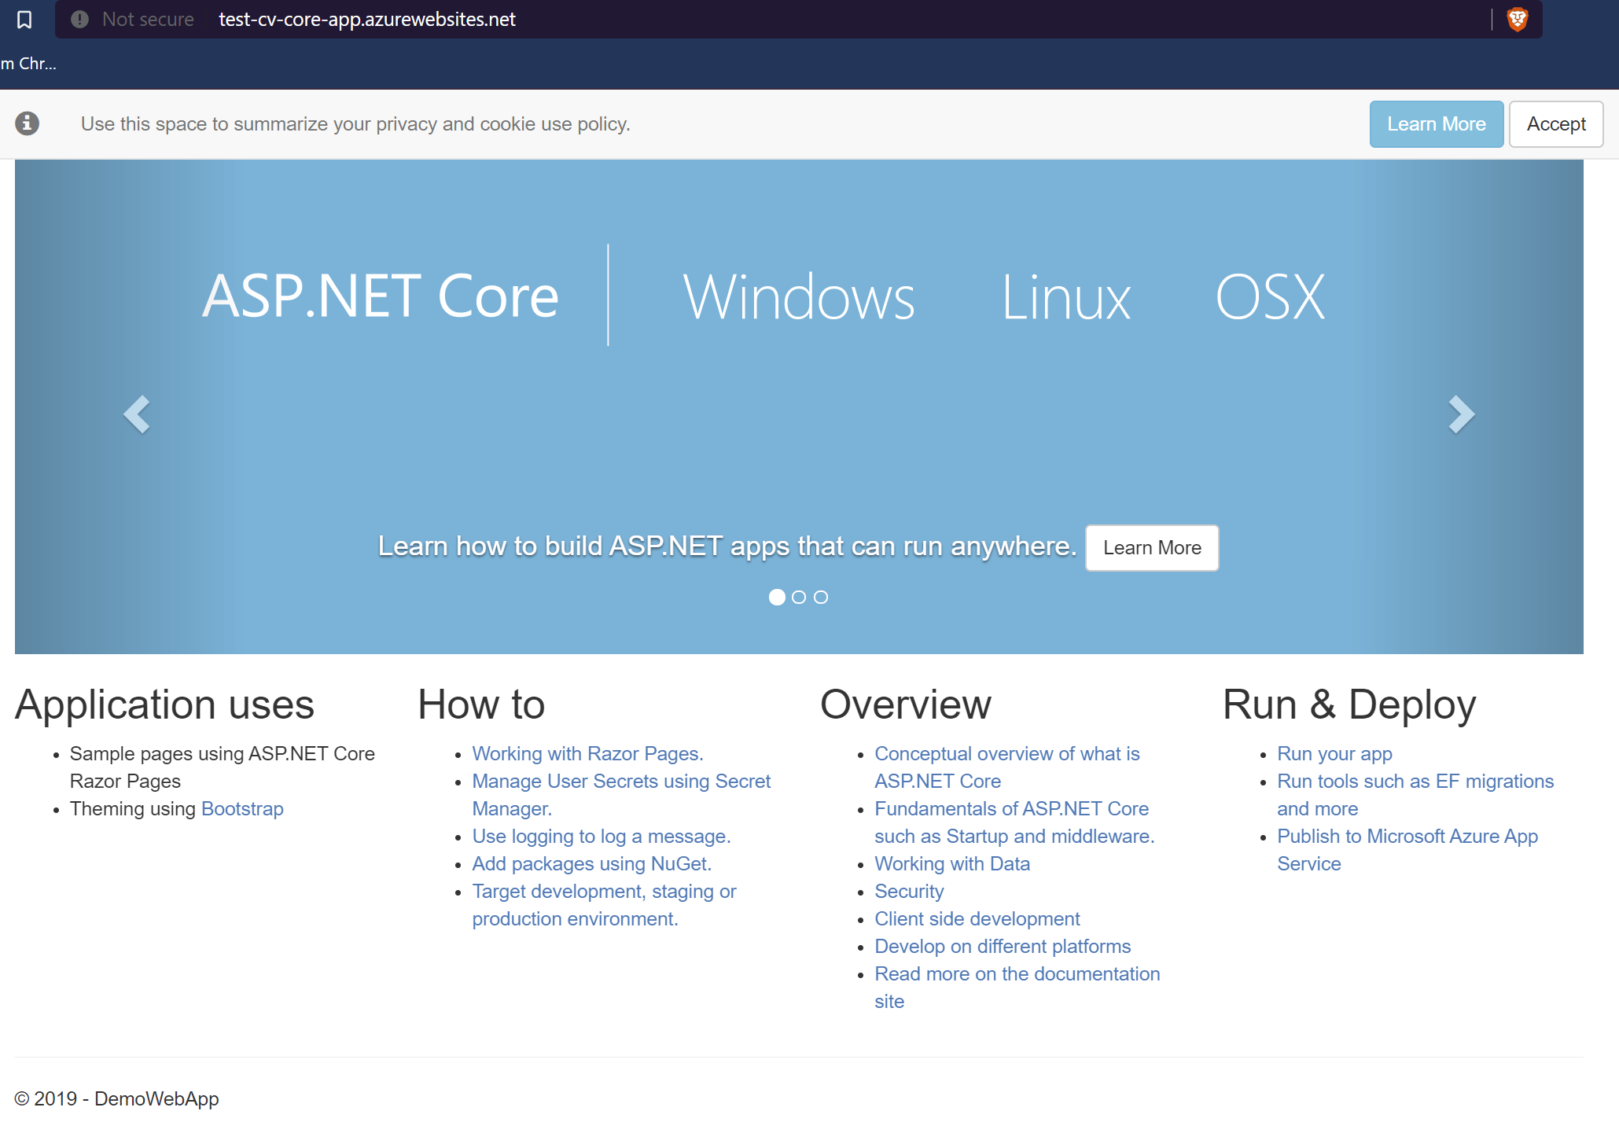1619x1133 pixels.
Task: Click the Not secure warning icon
Action: click(x=79, y=20)
